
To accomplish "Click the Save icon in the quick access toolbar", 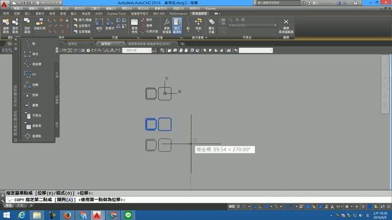I will (x=26, y=3).
